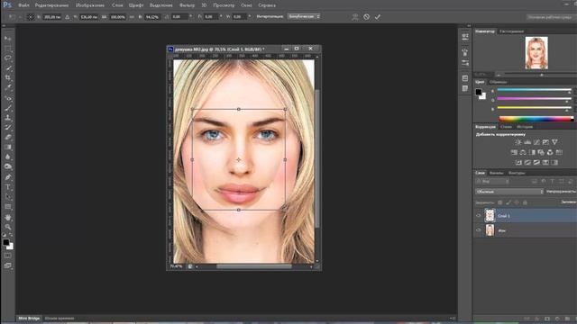
Task: Select the Dodge tool
Action: 8,166
